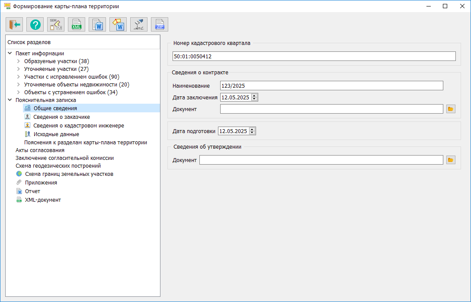
Task: Click the Номер кадастрового квартала input field
Action: pyautogui.click(x=314, y=56)
